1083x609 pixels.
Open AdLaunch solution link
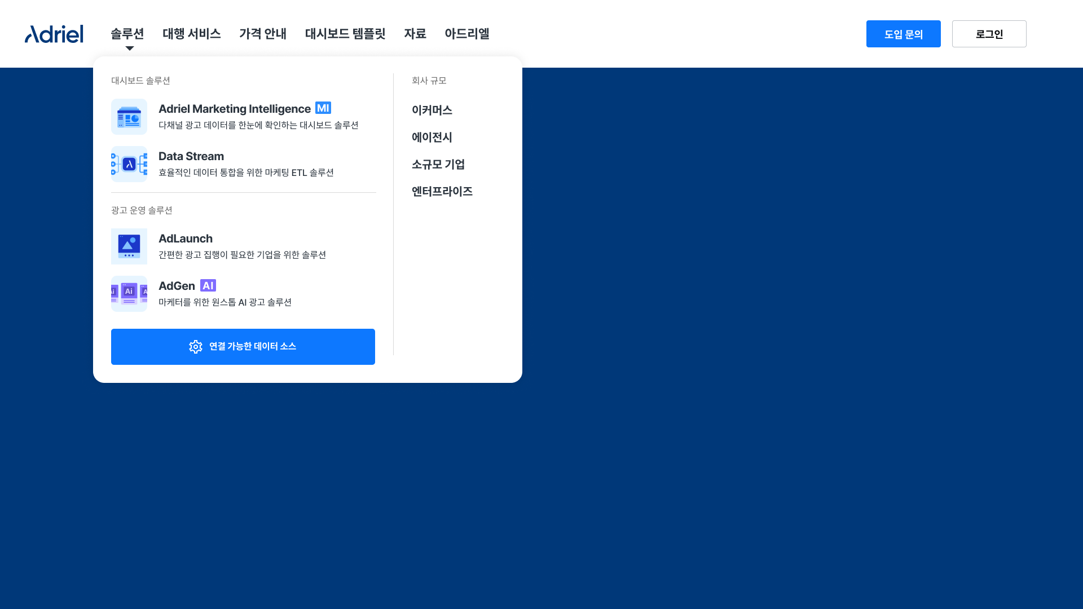186,239
